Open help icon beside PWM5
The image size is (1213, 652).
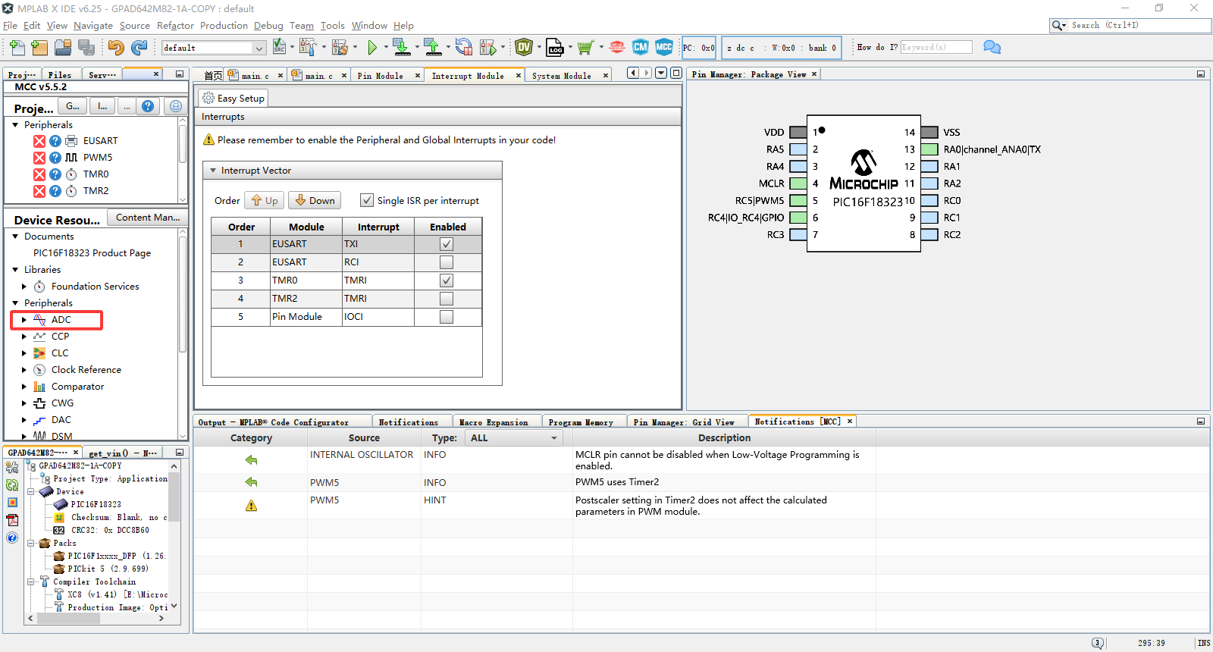(x=55, y=158)
